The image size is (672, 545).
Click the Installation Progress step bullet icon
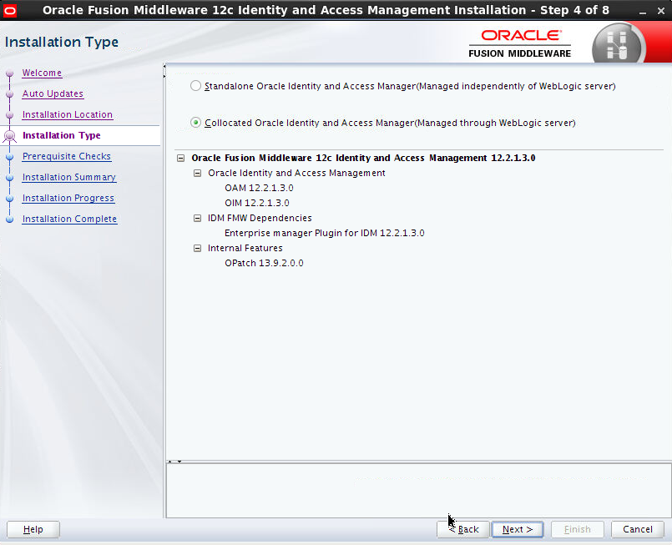9,199
